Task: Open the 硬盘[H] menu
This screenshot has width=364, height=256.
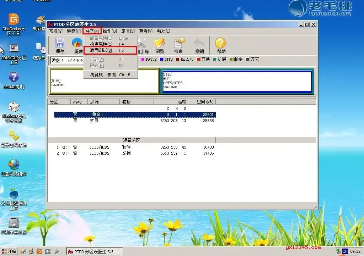Action: (x=74, y=31)
